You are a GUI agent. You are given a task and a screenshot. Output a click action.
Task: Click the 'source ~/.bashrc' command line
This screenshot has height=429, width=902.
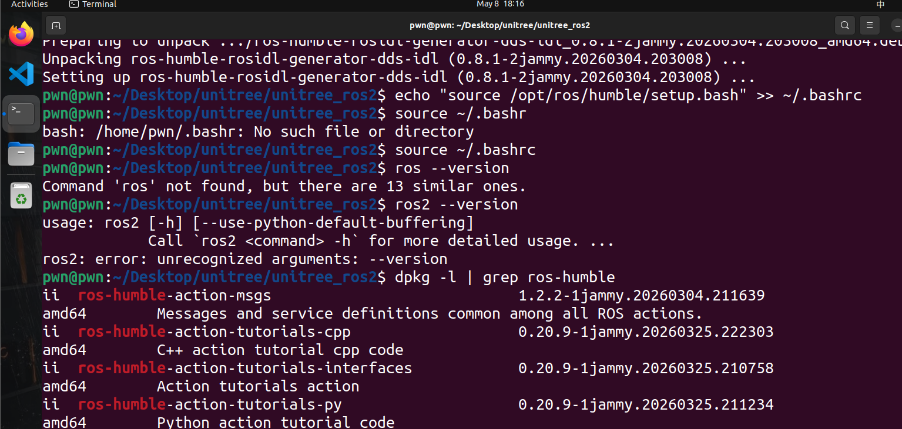click(289, 150)
